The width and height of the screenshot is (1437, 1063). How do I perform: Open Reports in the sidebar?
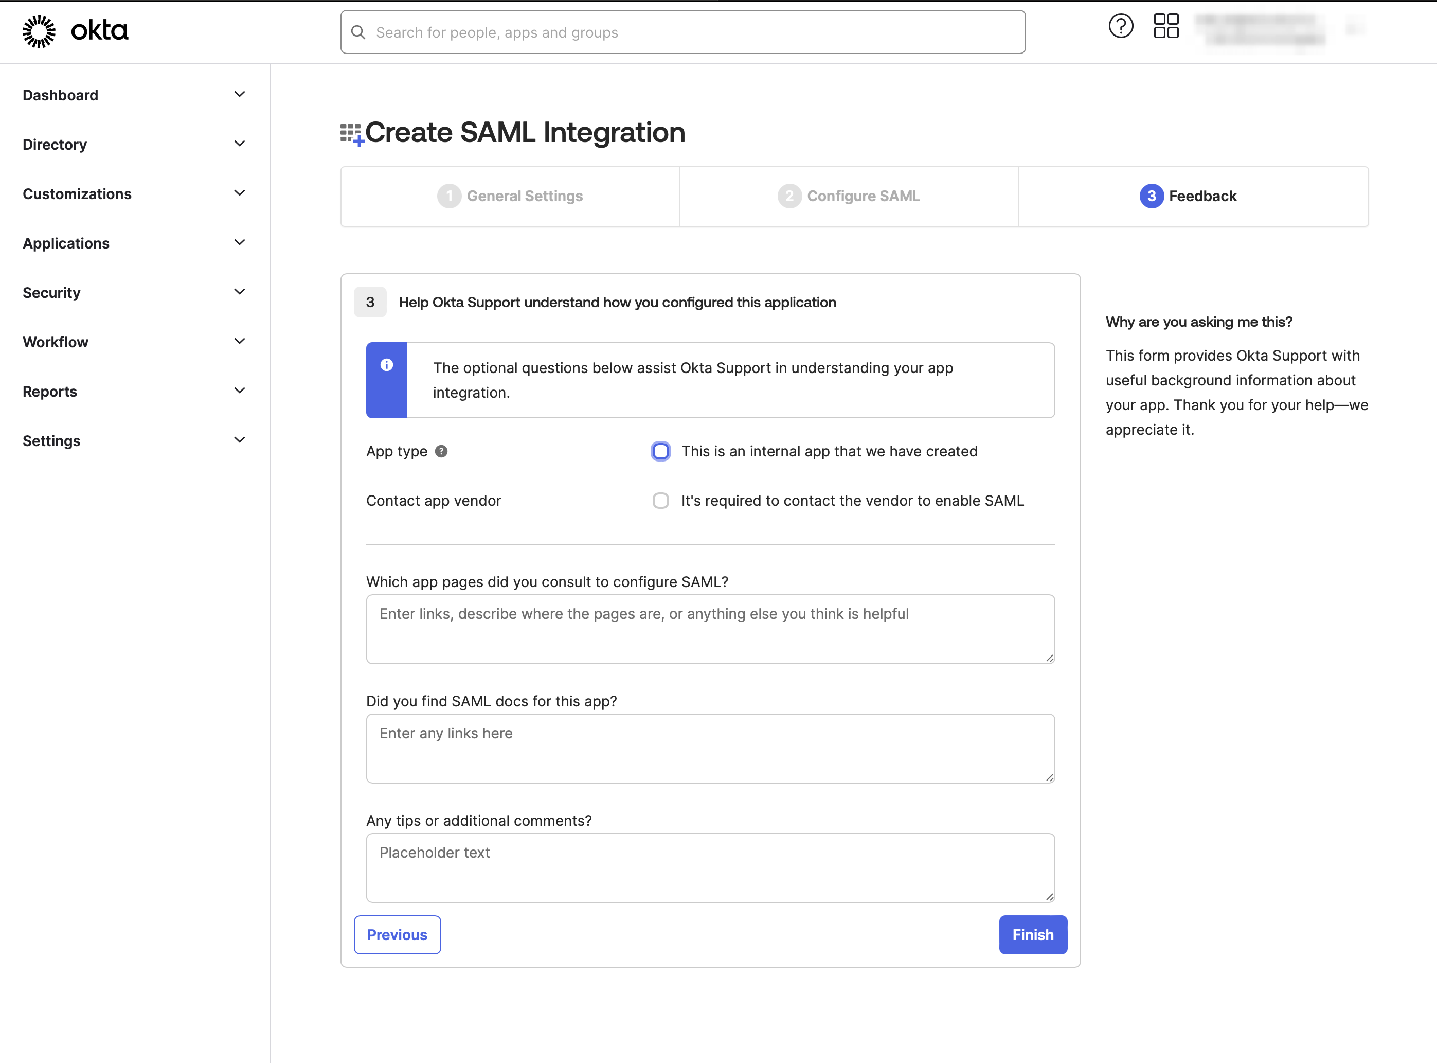49,392
